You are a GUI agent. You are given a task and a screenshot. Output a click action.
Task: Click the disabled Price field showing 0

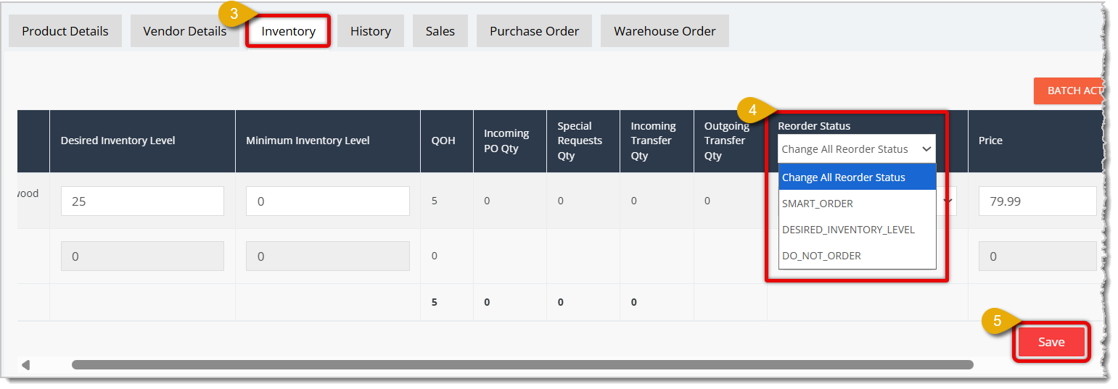[1037, 256]
